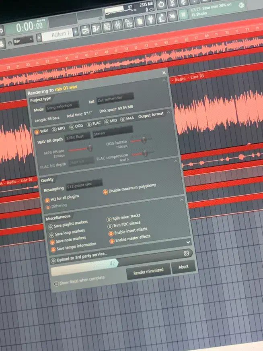The height and width of the screenshot is (351, 263).
Task: Toggle Show file(s) when complete
Action: (56, 284)
